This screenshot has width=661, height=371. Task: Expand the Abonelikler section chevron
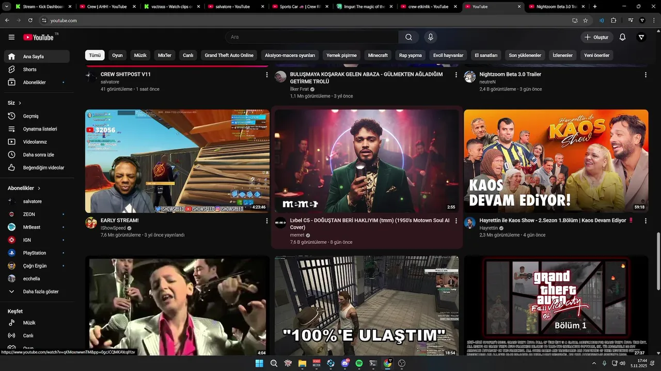(x=39, y=189)
